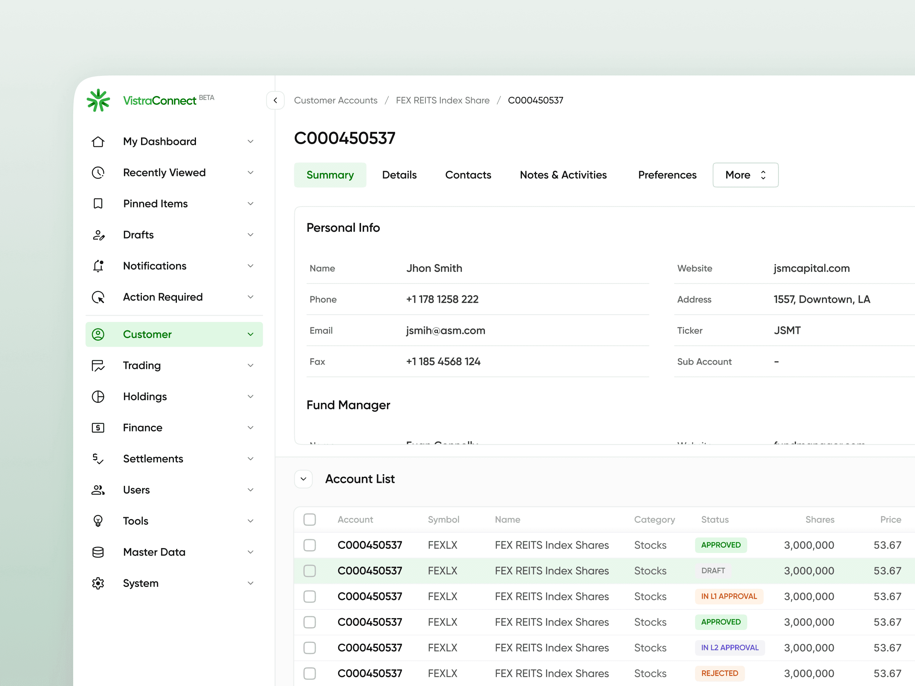Click the Action Required cursor icon
Screen dimensions: 915x686
[98, 297]
